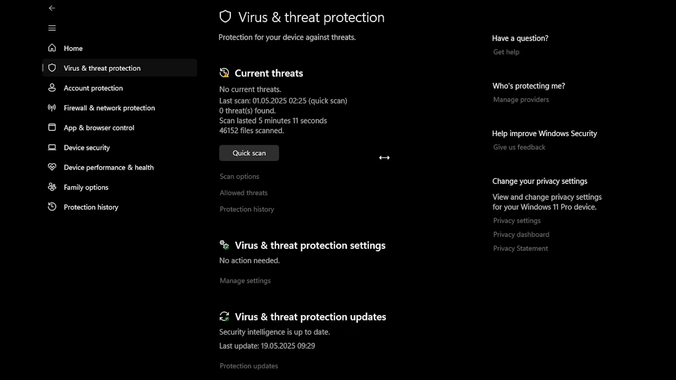676x380 pixels.
Task: Click the 'Virus & threat protection updates' heading
Action: [x=310, y=317]
